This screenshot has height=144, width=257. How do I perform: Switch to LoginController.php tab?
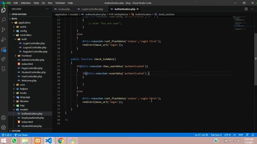click(92, 9)
